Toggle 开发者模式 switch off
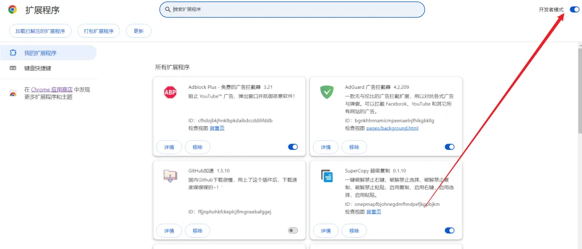This screenshot has width=582, height=249. (574, 10)
